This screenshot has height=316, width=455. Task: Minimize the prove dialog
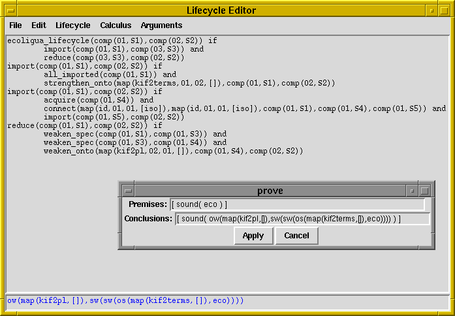click(412, 191)
